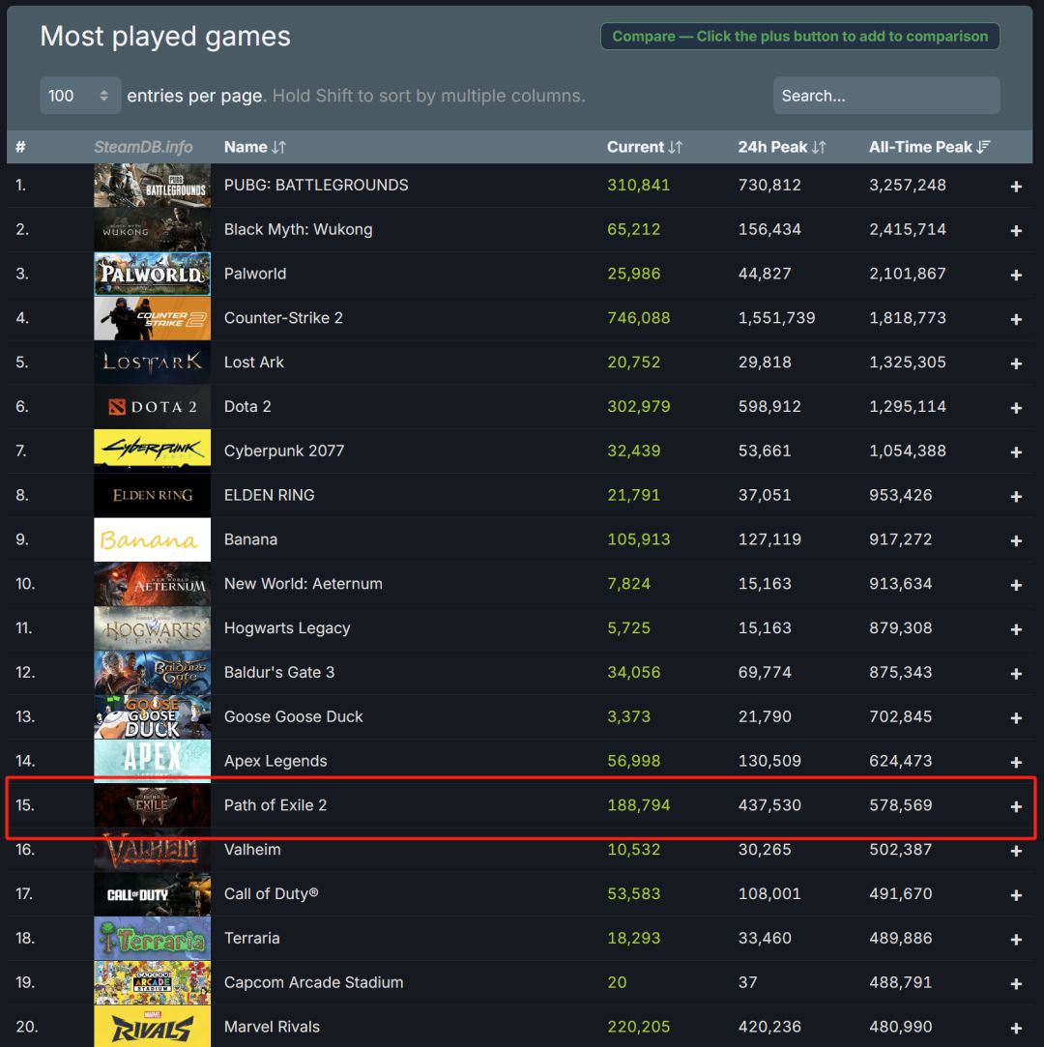Add Apex Legends to comparison

[x=1016, y=762]
